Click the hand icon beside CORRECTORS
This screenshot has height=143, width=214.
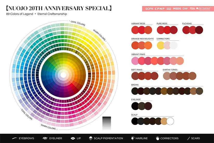tap(158, 138)
